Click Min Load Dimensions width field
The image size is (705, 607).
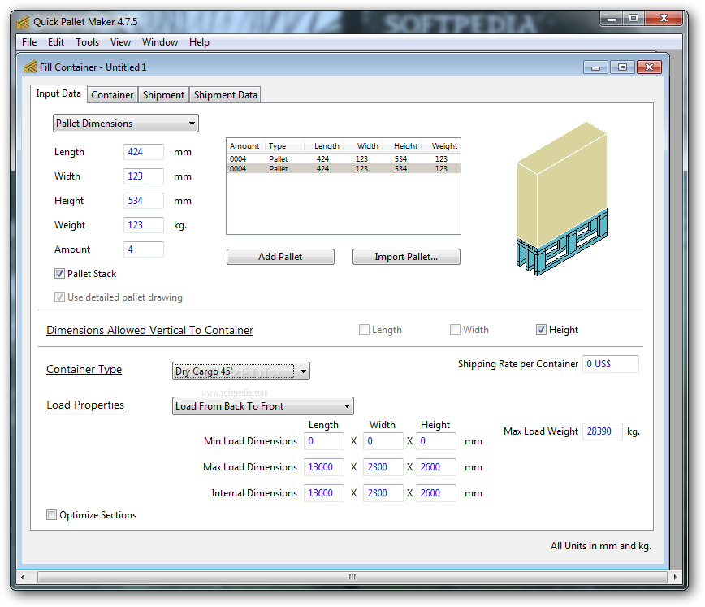[383, 441]
